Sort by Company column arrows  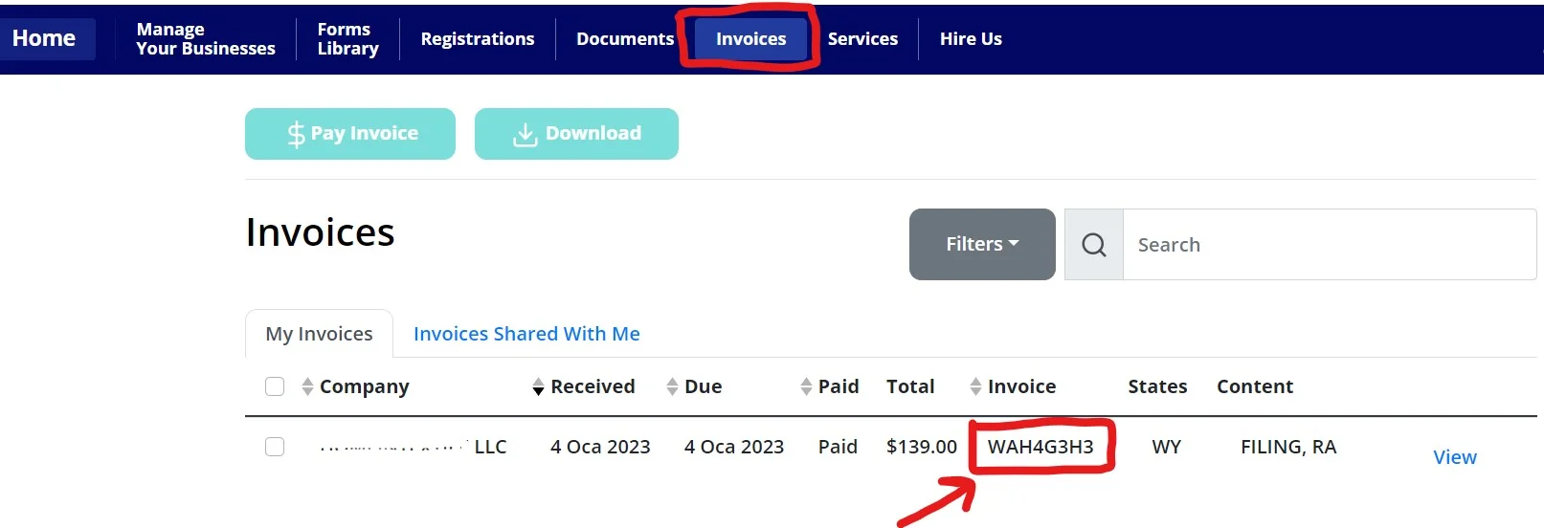(x=307, y=386)
